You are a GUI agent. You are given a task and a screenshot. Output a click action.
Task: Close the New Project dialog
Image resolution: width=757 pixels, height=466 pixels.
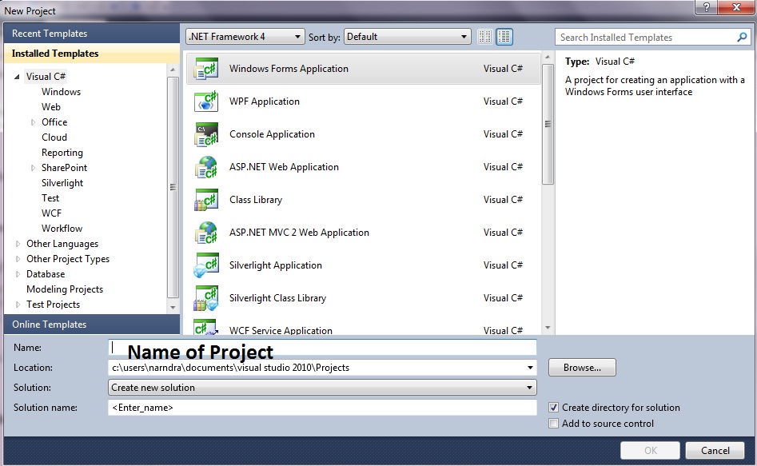[736, 7]
